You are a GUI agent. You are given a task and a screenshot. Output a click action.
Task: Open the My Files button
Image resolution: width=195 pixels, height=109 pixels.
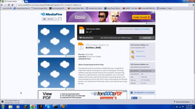click(x=48, y=19)
